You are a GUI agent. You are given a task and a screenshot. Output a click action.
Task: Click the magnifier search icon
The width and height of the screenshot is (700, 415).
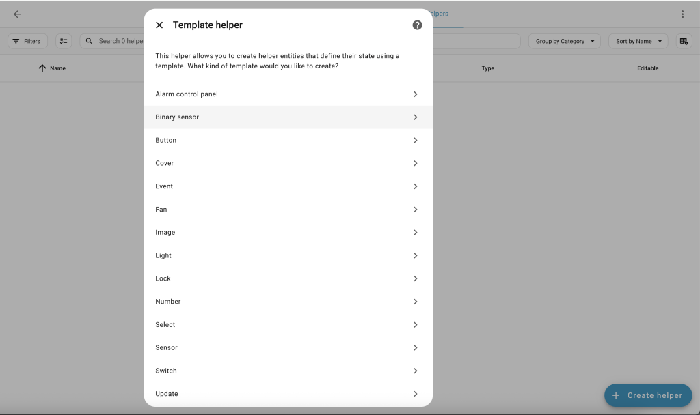coord(89,41)
